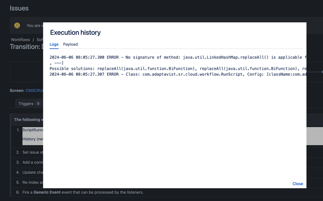Click the RunScript Config error line
The image size is (323, 201).
pyautogui.click(x=162, y=74)
